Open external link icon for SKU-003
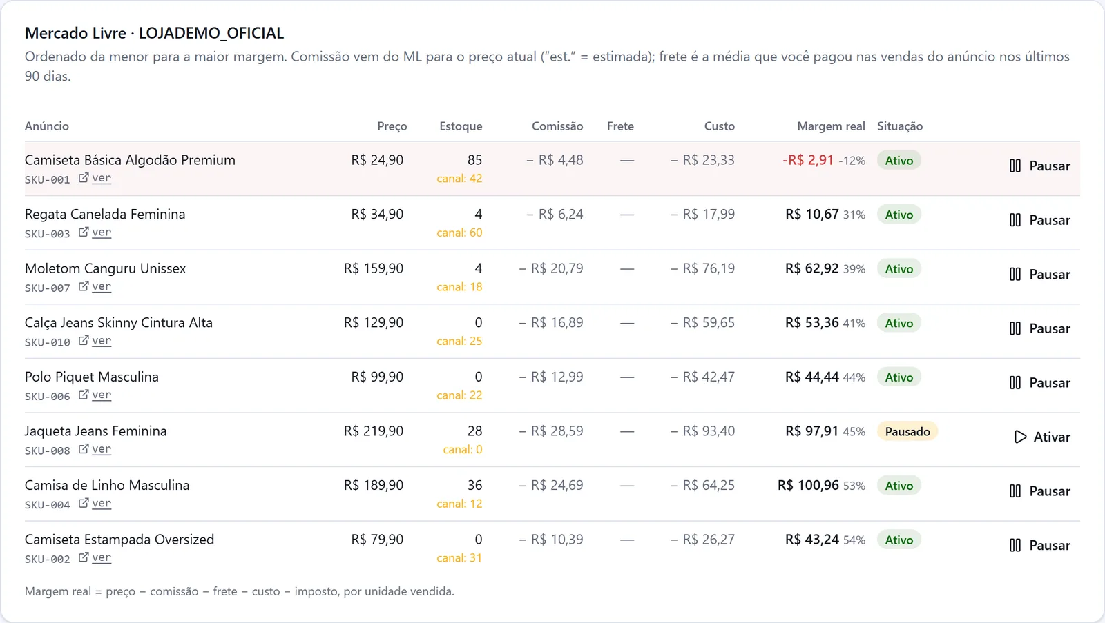 click(x=84, y=233)
